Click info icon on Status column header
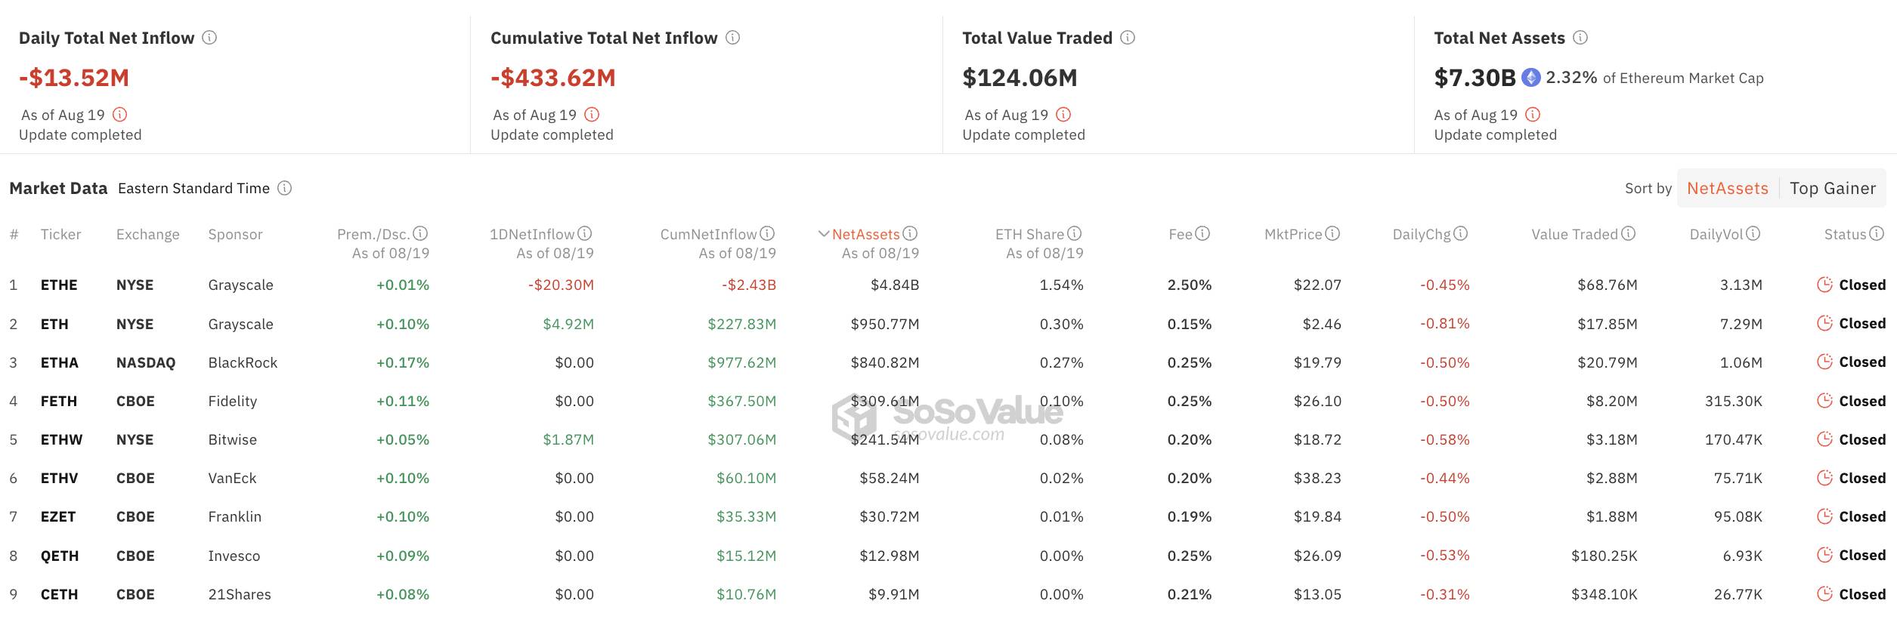1897x619 pixels. click(x=1876, y=234)
